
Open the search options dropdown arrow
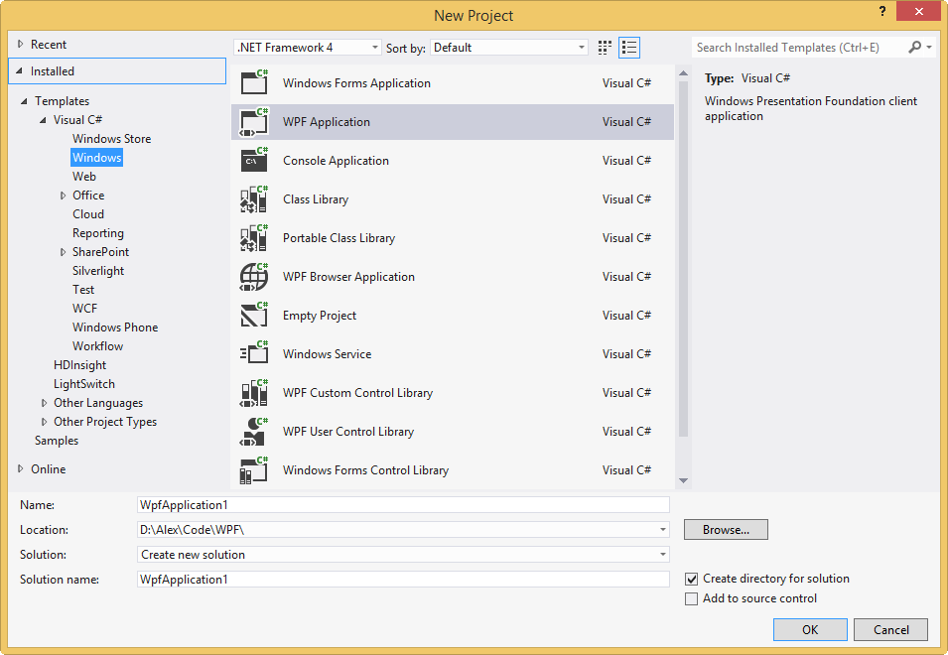click(x=929, y=47)
